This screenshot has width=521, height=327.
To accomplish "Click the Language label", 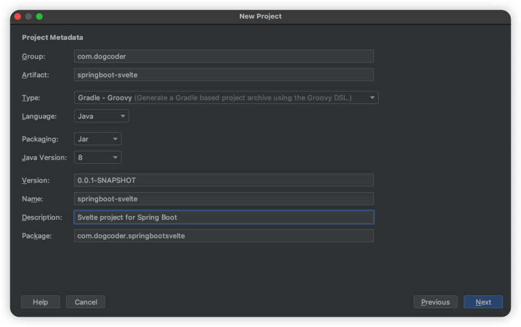I will [39, 116].
